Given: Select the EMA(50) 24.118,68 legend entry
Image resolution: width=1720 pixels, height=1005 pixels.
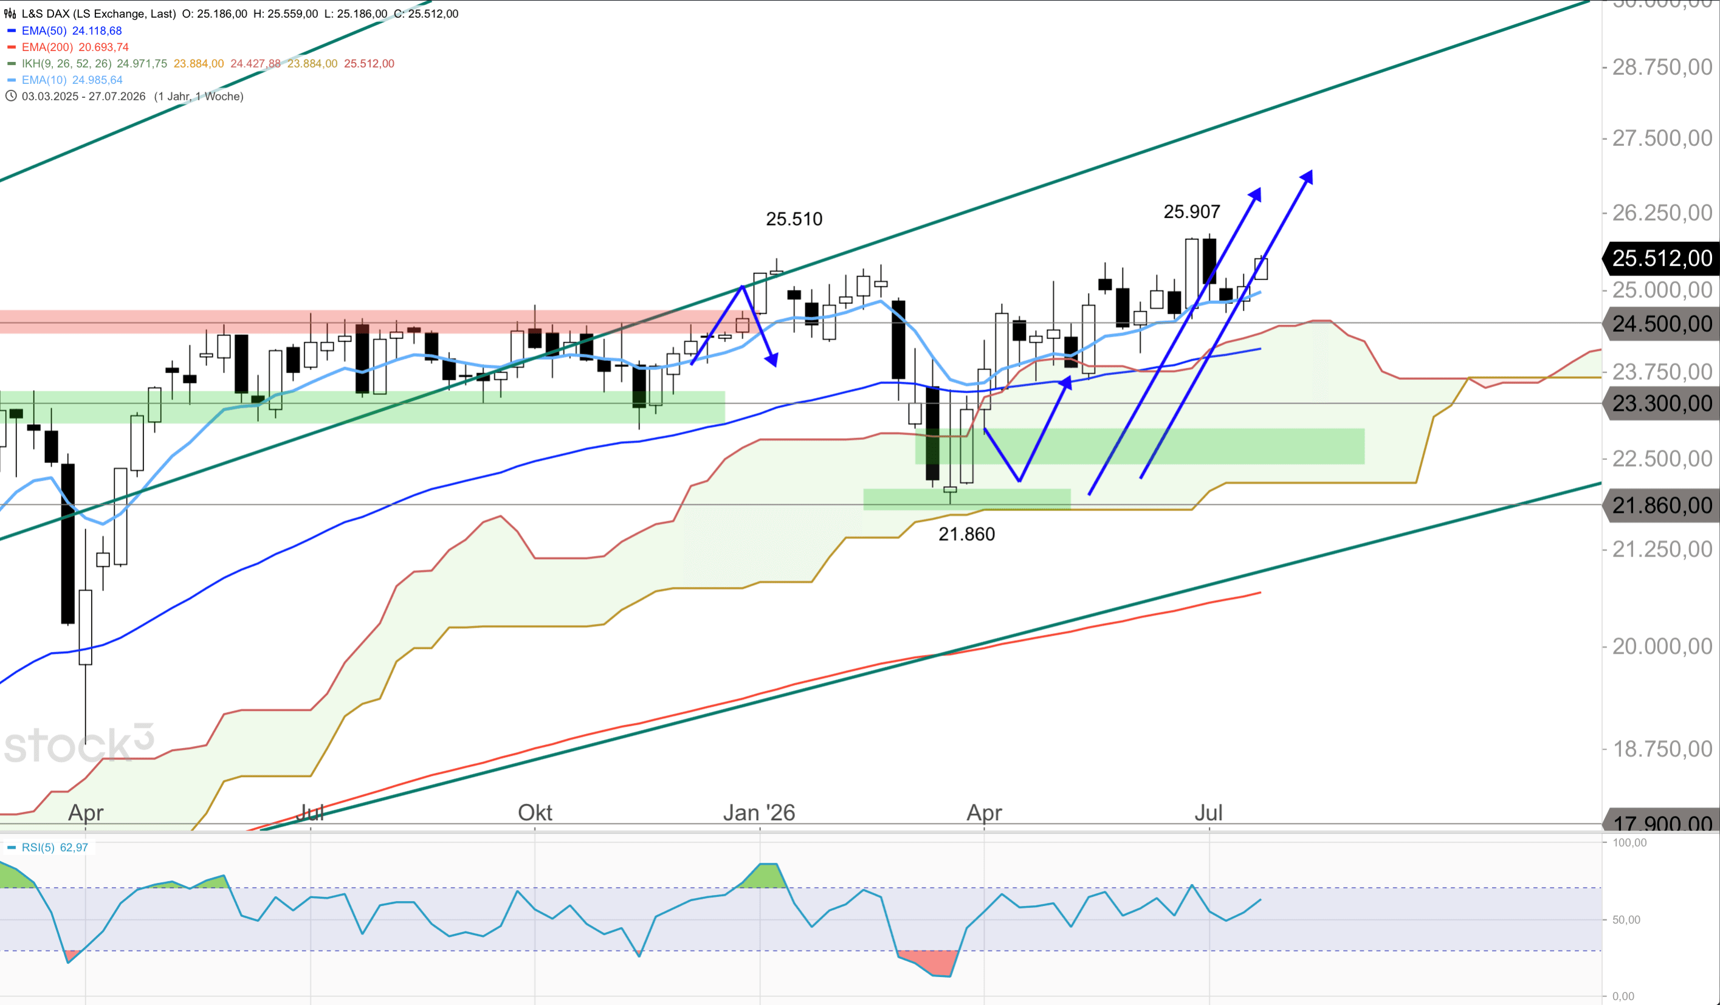Looking at the screenshot, I should point(72,31).
